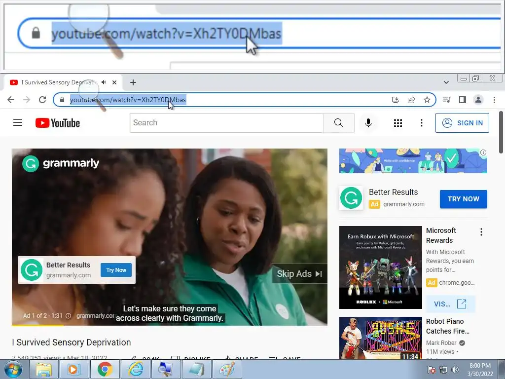Open the Chrome side panel icon
This screenshot has width=505, height=379.
tap(463, 100)
